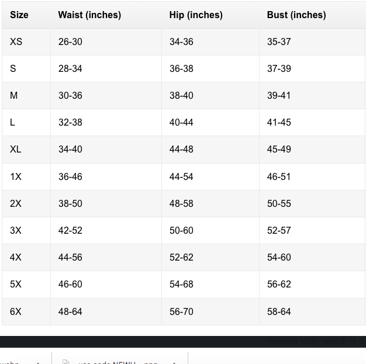Viewport: 366px width, 364px height.
Task: Click the waist value 30-36 for M
Action: (70, 96)
